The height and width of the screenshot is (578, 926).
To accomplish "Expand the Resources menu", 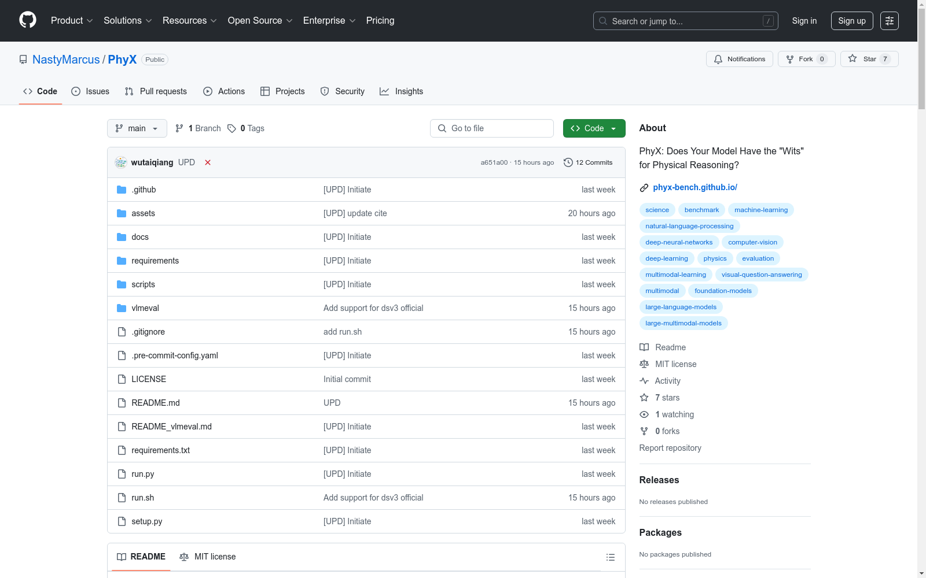I will [x=190, y=20].
